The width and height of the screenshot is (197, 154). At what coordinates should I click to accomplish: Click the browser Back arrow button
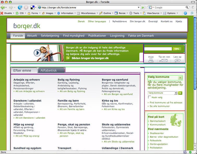pyautogui.click(x=3, y=7)
